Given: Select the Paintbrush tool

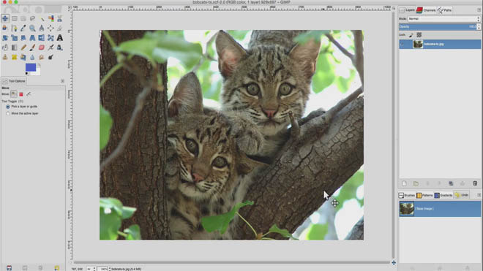Looking at the screenshot, I should click(x=32, y=47).
